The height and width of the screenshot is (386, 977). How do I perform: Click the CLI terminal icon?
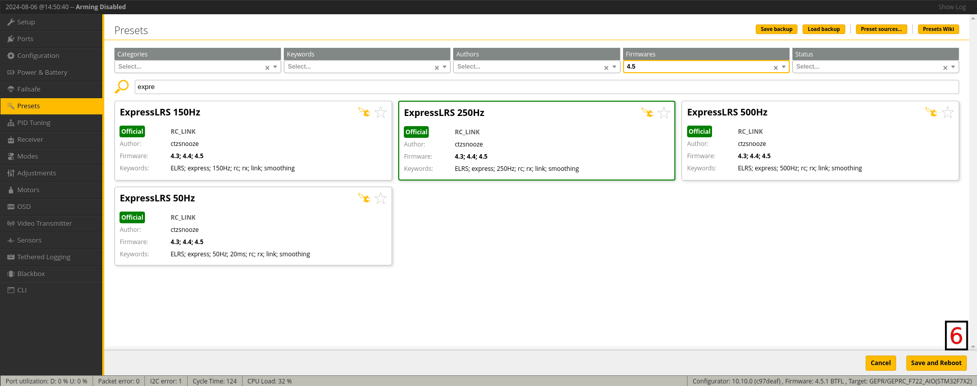pos(11,290)
